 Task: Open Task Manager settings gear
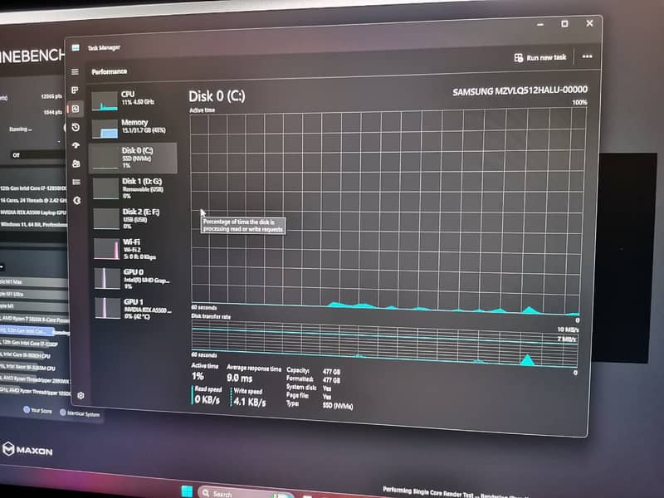pyautogui.click(x=81, y=395)
